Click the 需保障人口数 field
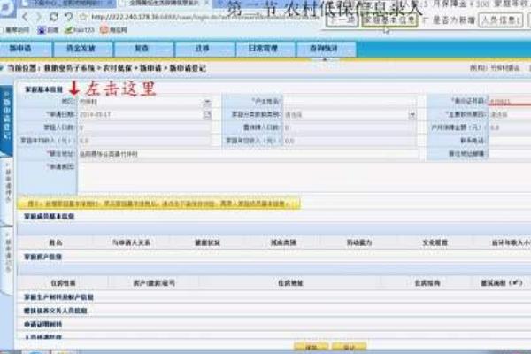This screenshot has height=354, width=531. (350, 127)
